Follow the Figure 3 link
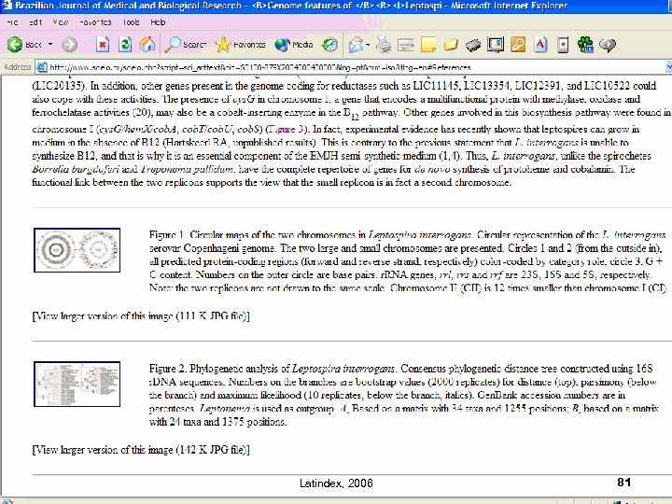Image resolution: width=672 pixels, height=504 pixels. click(x=287, y=129)
